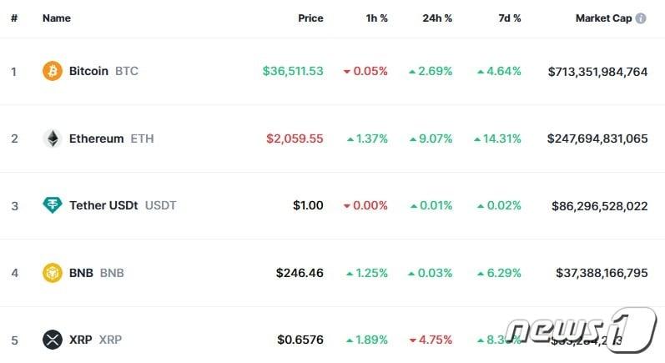Click the Ethereum diamond logo icon

click(x=53, y=139)
